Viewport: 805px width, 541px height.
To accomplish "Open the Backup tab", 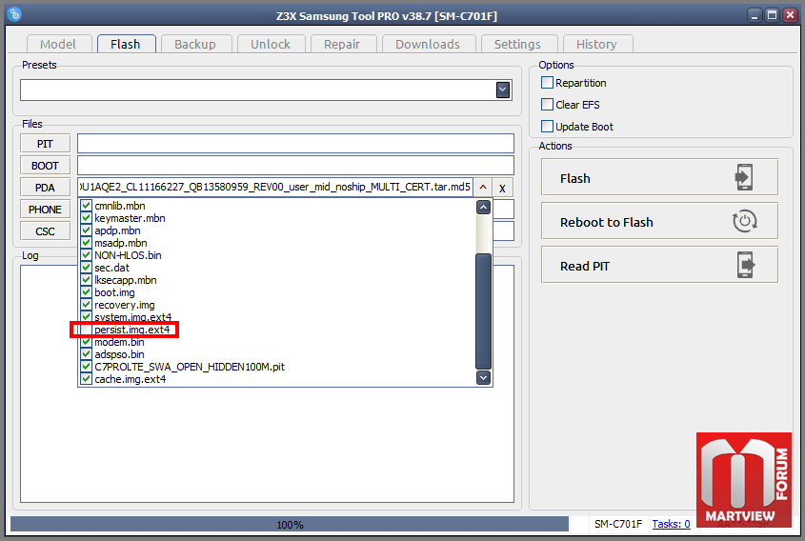I will pos(195,44).
